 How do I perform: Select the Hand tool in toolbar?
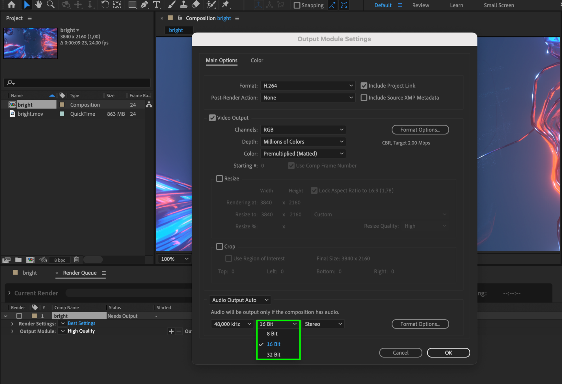coord(38,5)
